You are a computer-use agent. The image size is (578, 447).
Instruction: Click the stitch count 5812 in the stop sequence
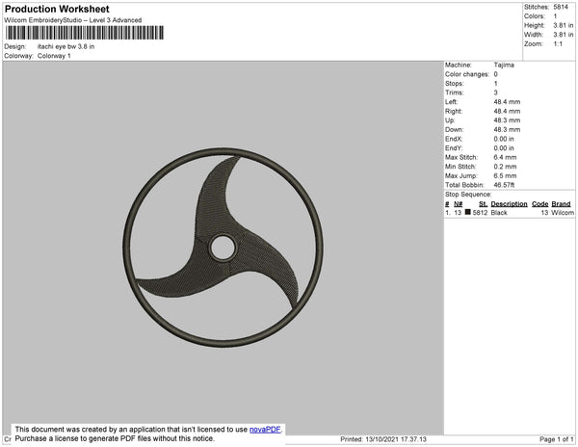[x=480, y=213]
